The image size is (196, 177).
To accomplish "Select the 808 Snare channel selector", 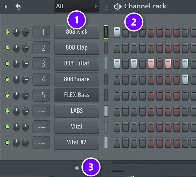I will click(106, 79).
